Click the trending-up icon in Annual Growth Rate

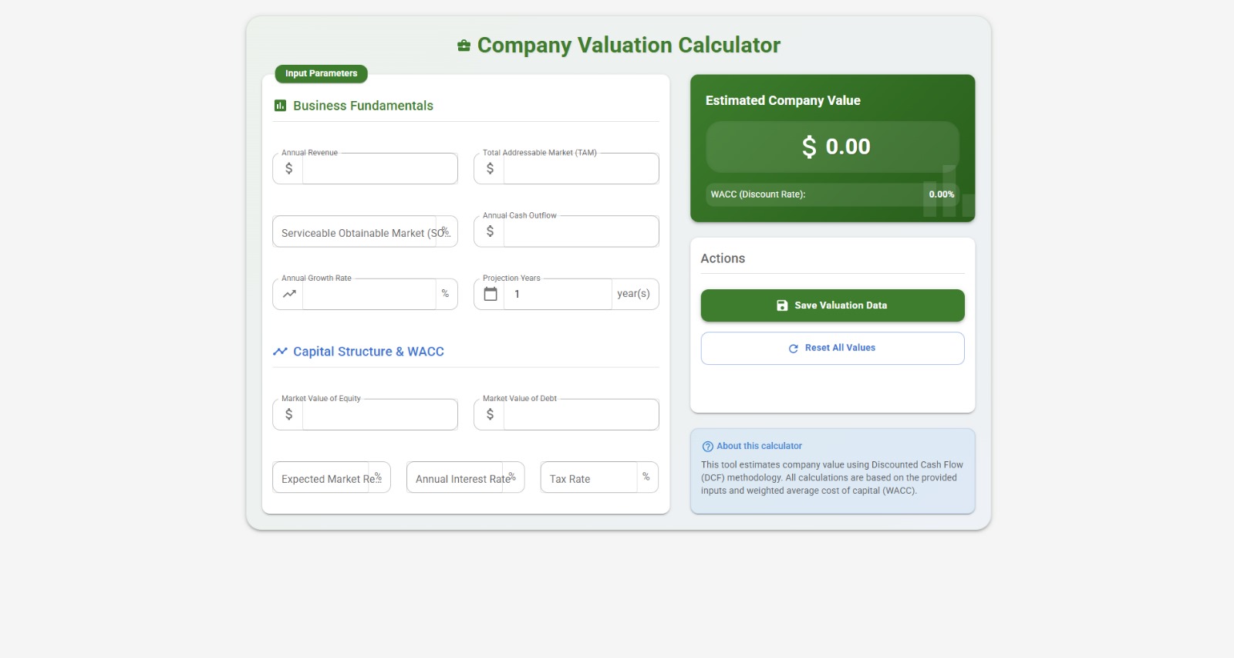click(x=289, y=294)
